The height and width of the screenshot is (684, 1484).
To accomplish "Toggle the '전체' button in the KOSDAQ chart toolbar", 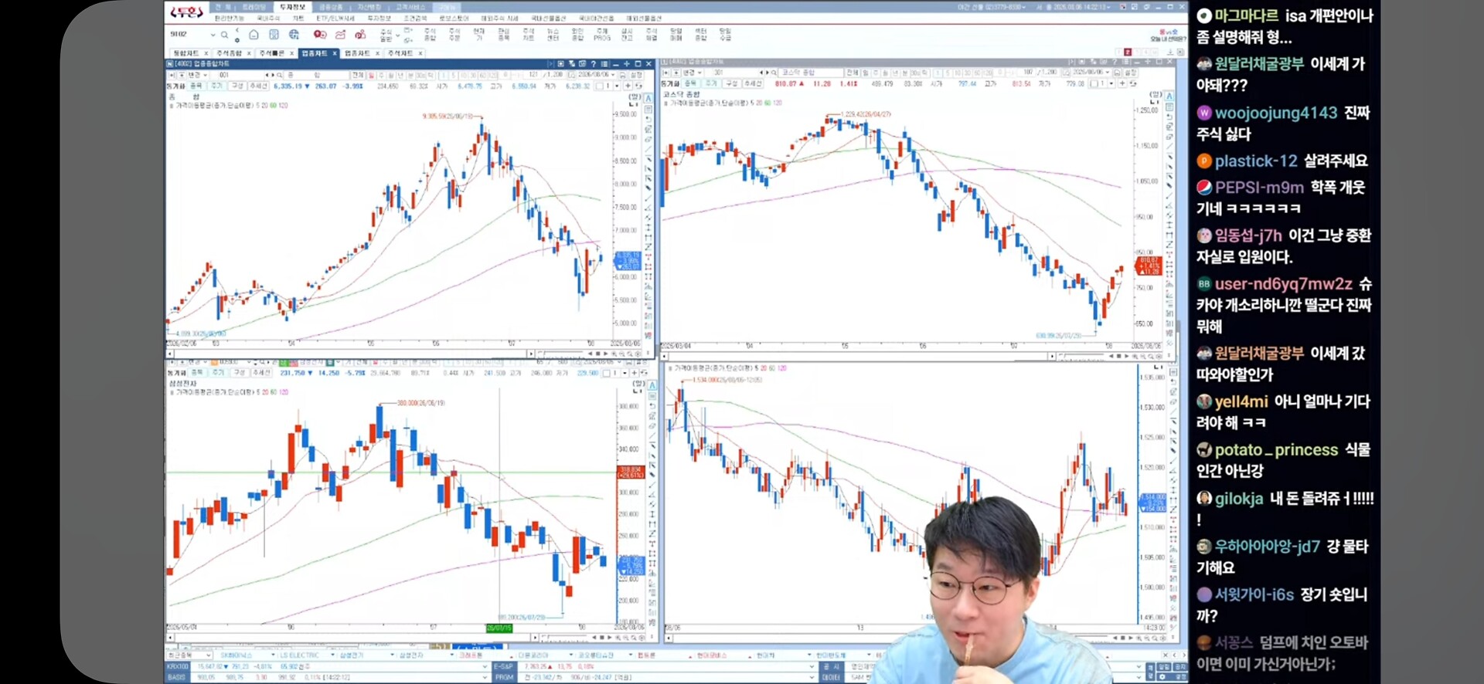I will point(852,73).
